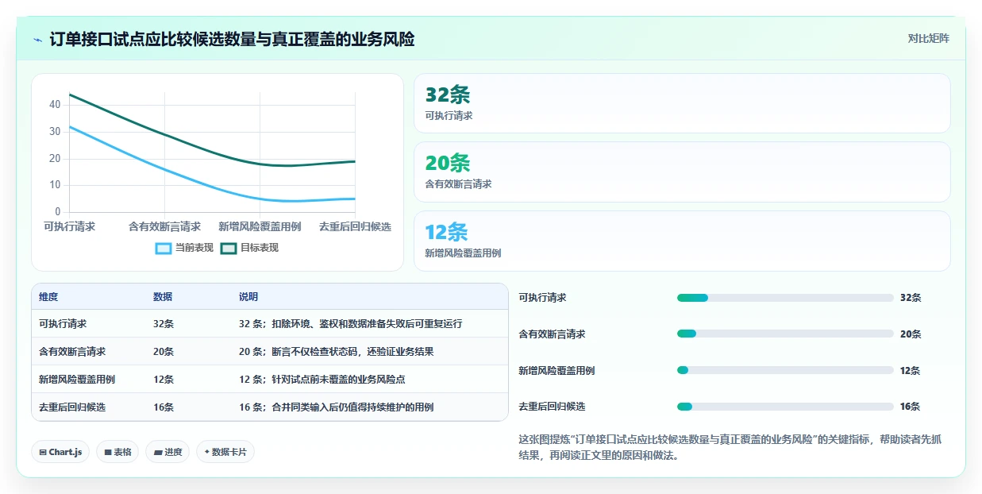This screenshot has height=494, width=982.
Task: Click the 新增风险覆盖用例 table row cell
Action: 77,379
